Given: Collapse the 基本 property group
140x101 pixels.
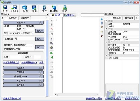Looking at the screenshot, I should tap(106, 21).
